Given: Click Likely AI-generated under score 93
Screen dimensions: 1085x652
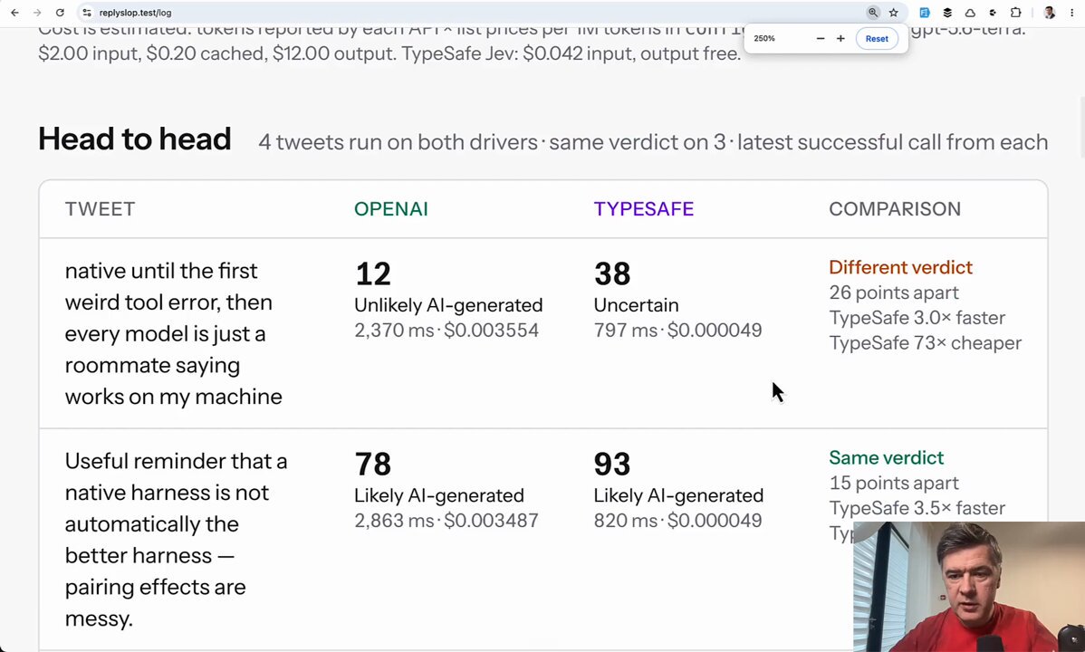Looking at the screenshot, I should (678, 495).
